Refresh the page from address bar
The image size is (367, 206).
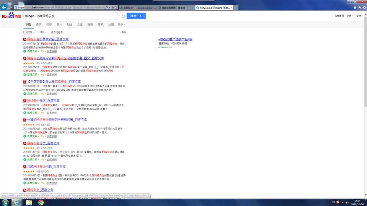(116, 8)
